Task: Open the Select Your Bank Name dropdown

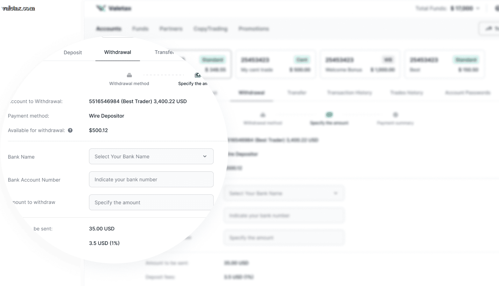Action: (x=151, y=156)
